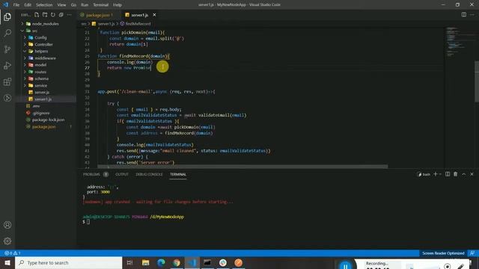The image size is (479, 269).
Task: Split the terminal panel
Action: (448, 174)
